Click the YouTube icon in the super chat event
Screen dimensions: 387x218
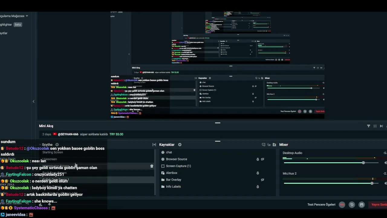55,134
